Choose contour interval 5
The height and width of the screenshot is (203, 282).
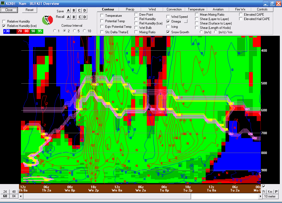[74, 31]
